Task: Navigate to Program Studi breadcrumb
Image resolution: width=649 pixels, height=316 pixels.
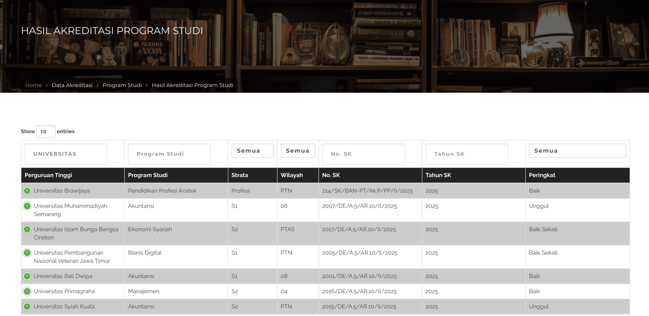Action: [x=122, y=85]
